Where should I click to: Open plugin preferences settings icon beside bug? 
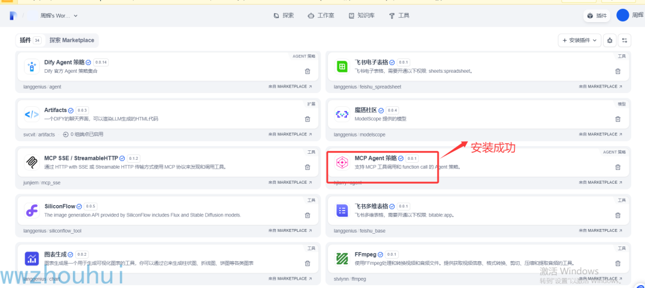tap(625, 41)
